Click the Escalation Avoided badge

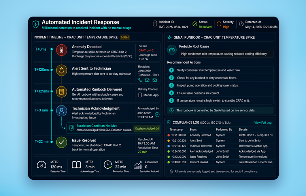(147, 128)
